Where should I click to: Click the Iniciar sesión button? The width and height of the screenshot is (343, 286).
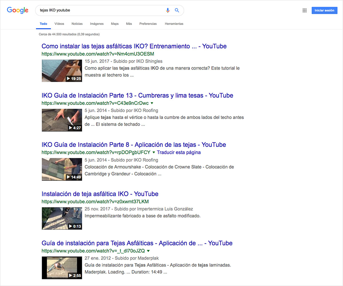[x=324, y=10]
